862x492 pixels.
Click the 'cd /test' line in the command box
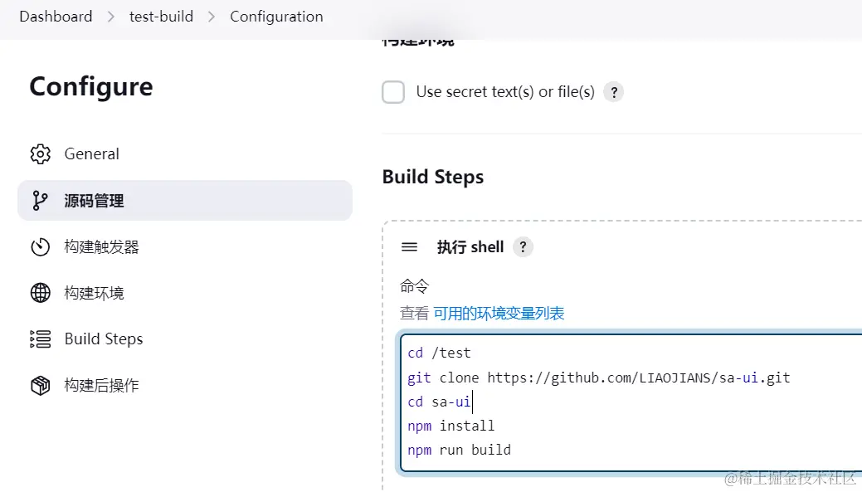point(439,353)
